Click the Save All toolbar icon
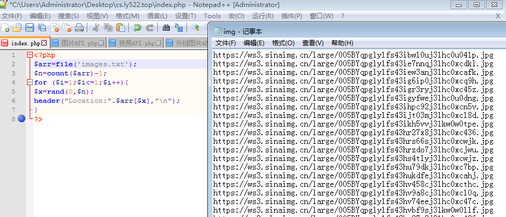Viewport: 506px width, 217px height. (41, 28)
